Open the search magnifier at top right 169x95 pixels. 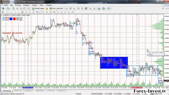tap(163, 8)
